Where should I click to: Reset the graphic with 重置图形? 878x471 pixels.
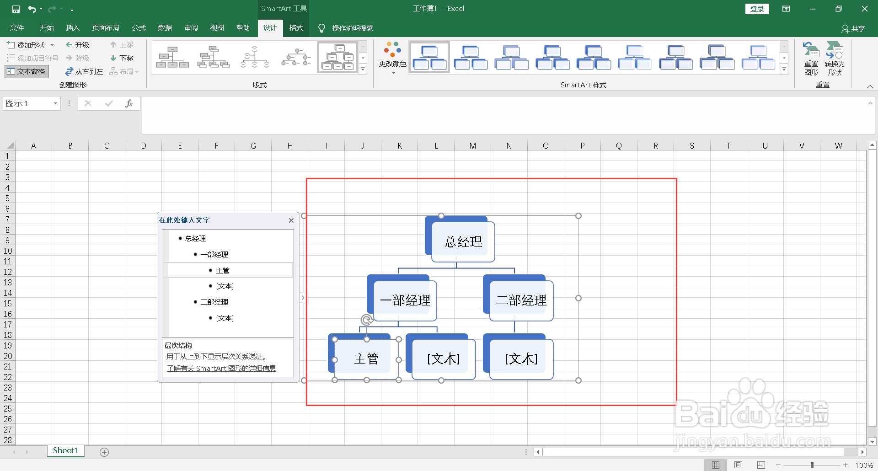tap(811, 59)
